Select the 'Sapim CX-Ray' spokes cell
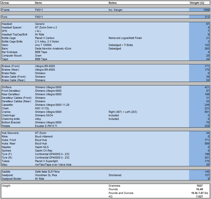Screen dimensions: 211x199 pyautogui.click(x=44, y=151)
